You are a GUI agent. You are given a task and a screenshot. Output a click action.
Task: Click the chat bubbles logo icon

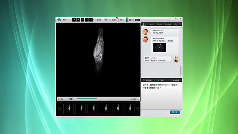point(60,20)
